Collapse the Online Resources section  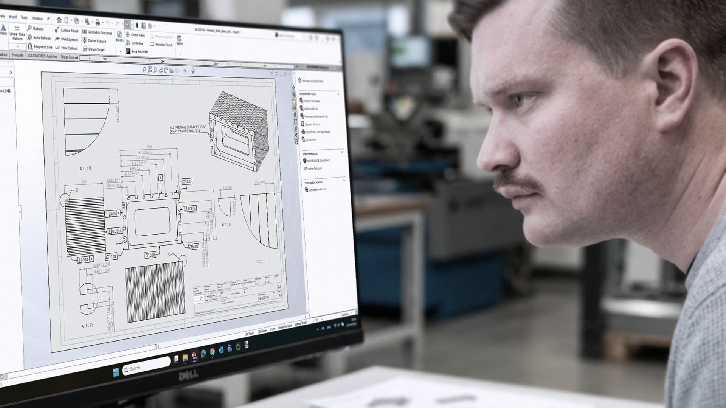pyautogui.click(x=342, y=151)
